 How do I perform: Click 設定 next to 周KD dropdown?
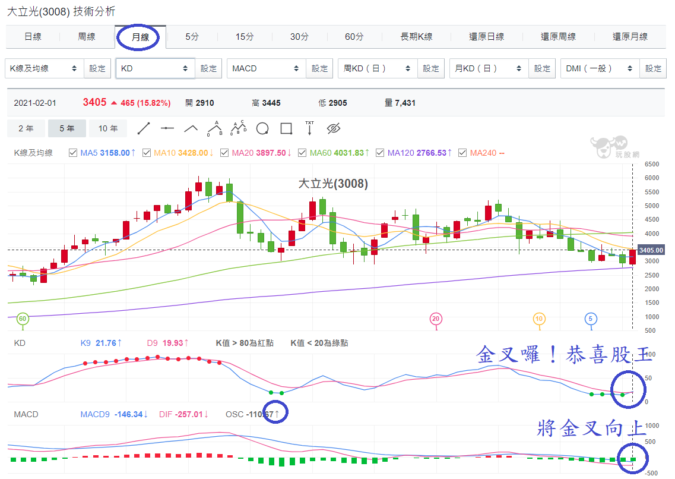coord(431,68)
